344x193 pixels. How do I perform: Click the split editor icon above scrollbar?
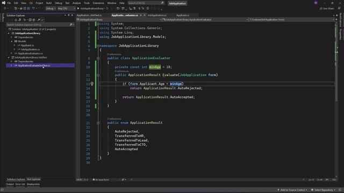336,19
